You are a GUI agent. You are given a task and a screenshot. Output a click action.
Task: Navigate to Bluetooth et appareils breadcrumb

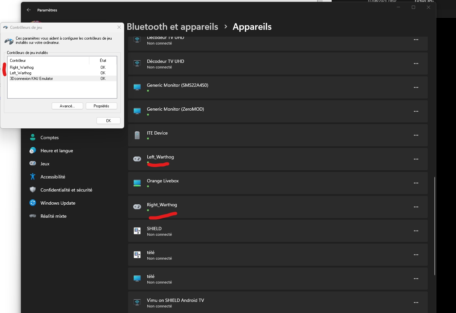[x=172, y=27]
